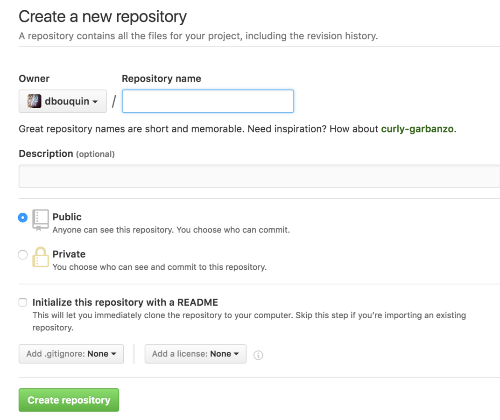Click the Description (optional) label
The image size is (500, 420).
tap(67, 154)
